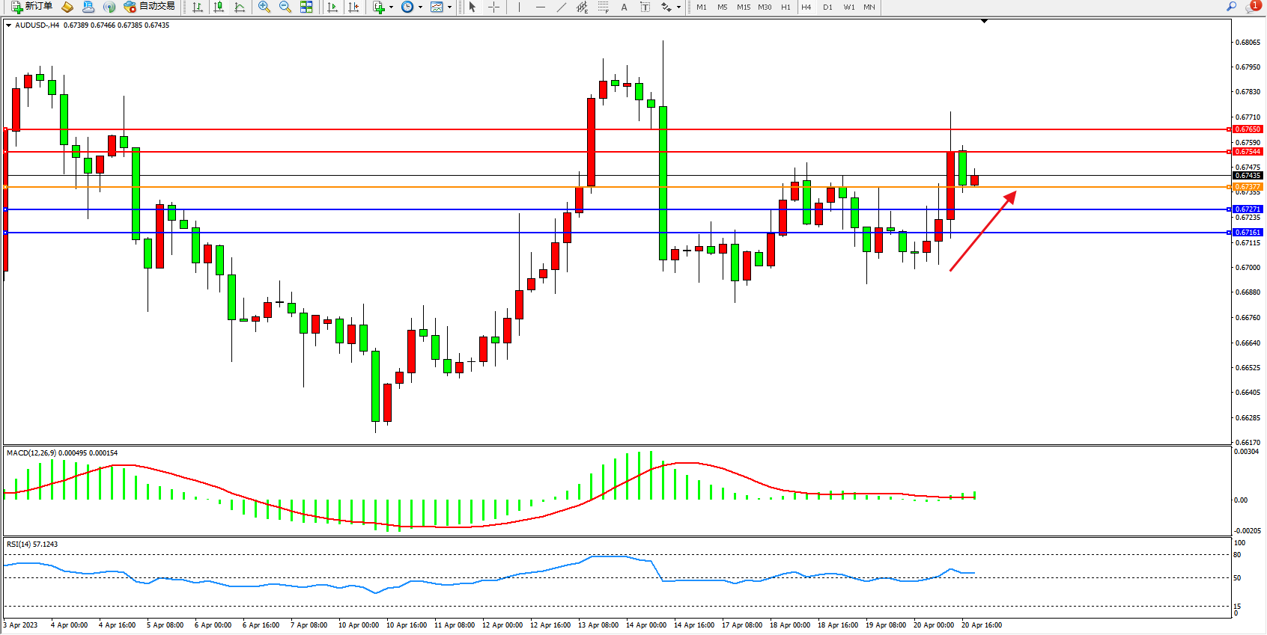The width and height of the screenshot is (1267, 635).
Task: Switch timeframe to D1
Action: click(x=827, y=7)
